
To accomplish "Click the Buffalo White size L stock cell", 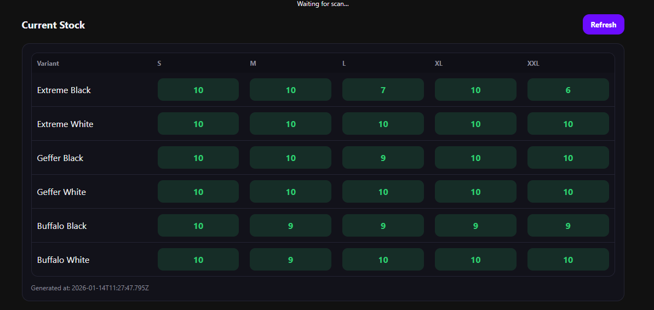I will point(383,260).
